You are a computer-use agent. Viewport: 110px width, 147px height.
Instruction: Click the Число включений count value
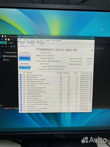[x=87, y=62]
